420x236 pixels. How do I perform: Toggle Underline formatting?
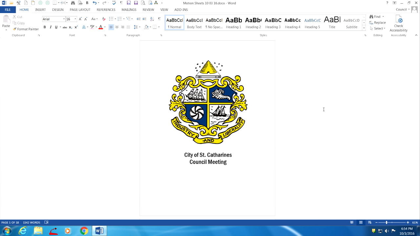click(x=56, y=27)
